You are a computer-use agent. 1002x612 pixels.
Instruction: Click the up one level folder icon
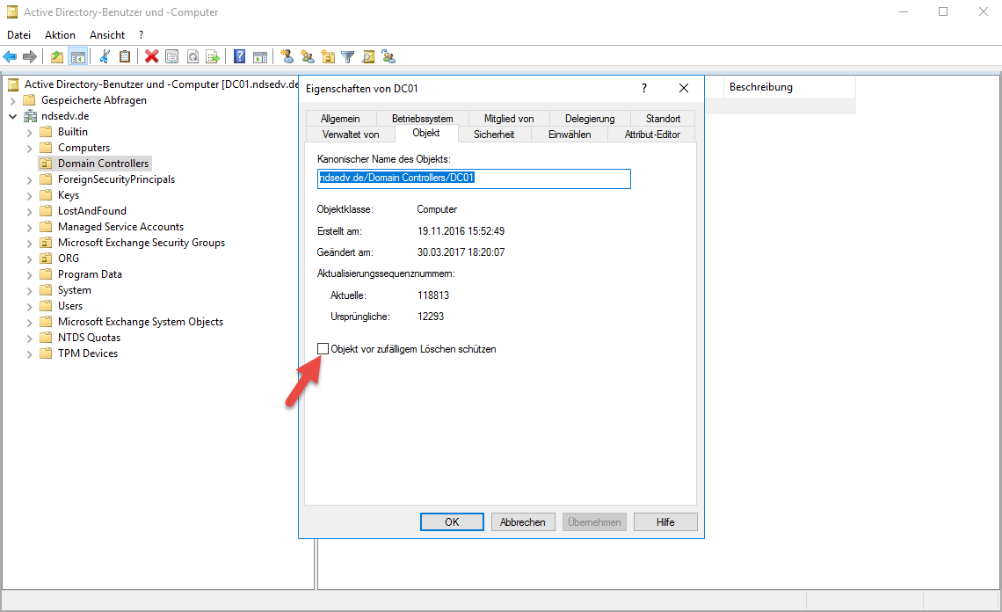[57, 57]
